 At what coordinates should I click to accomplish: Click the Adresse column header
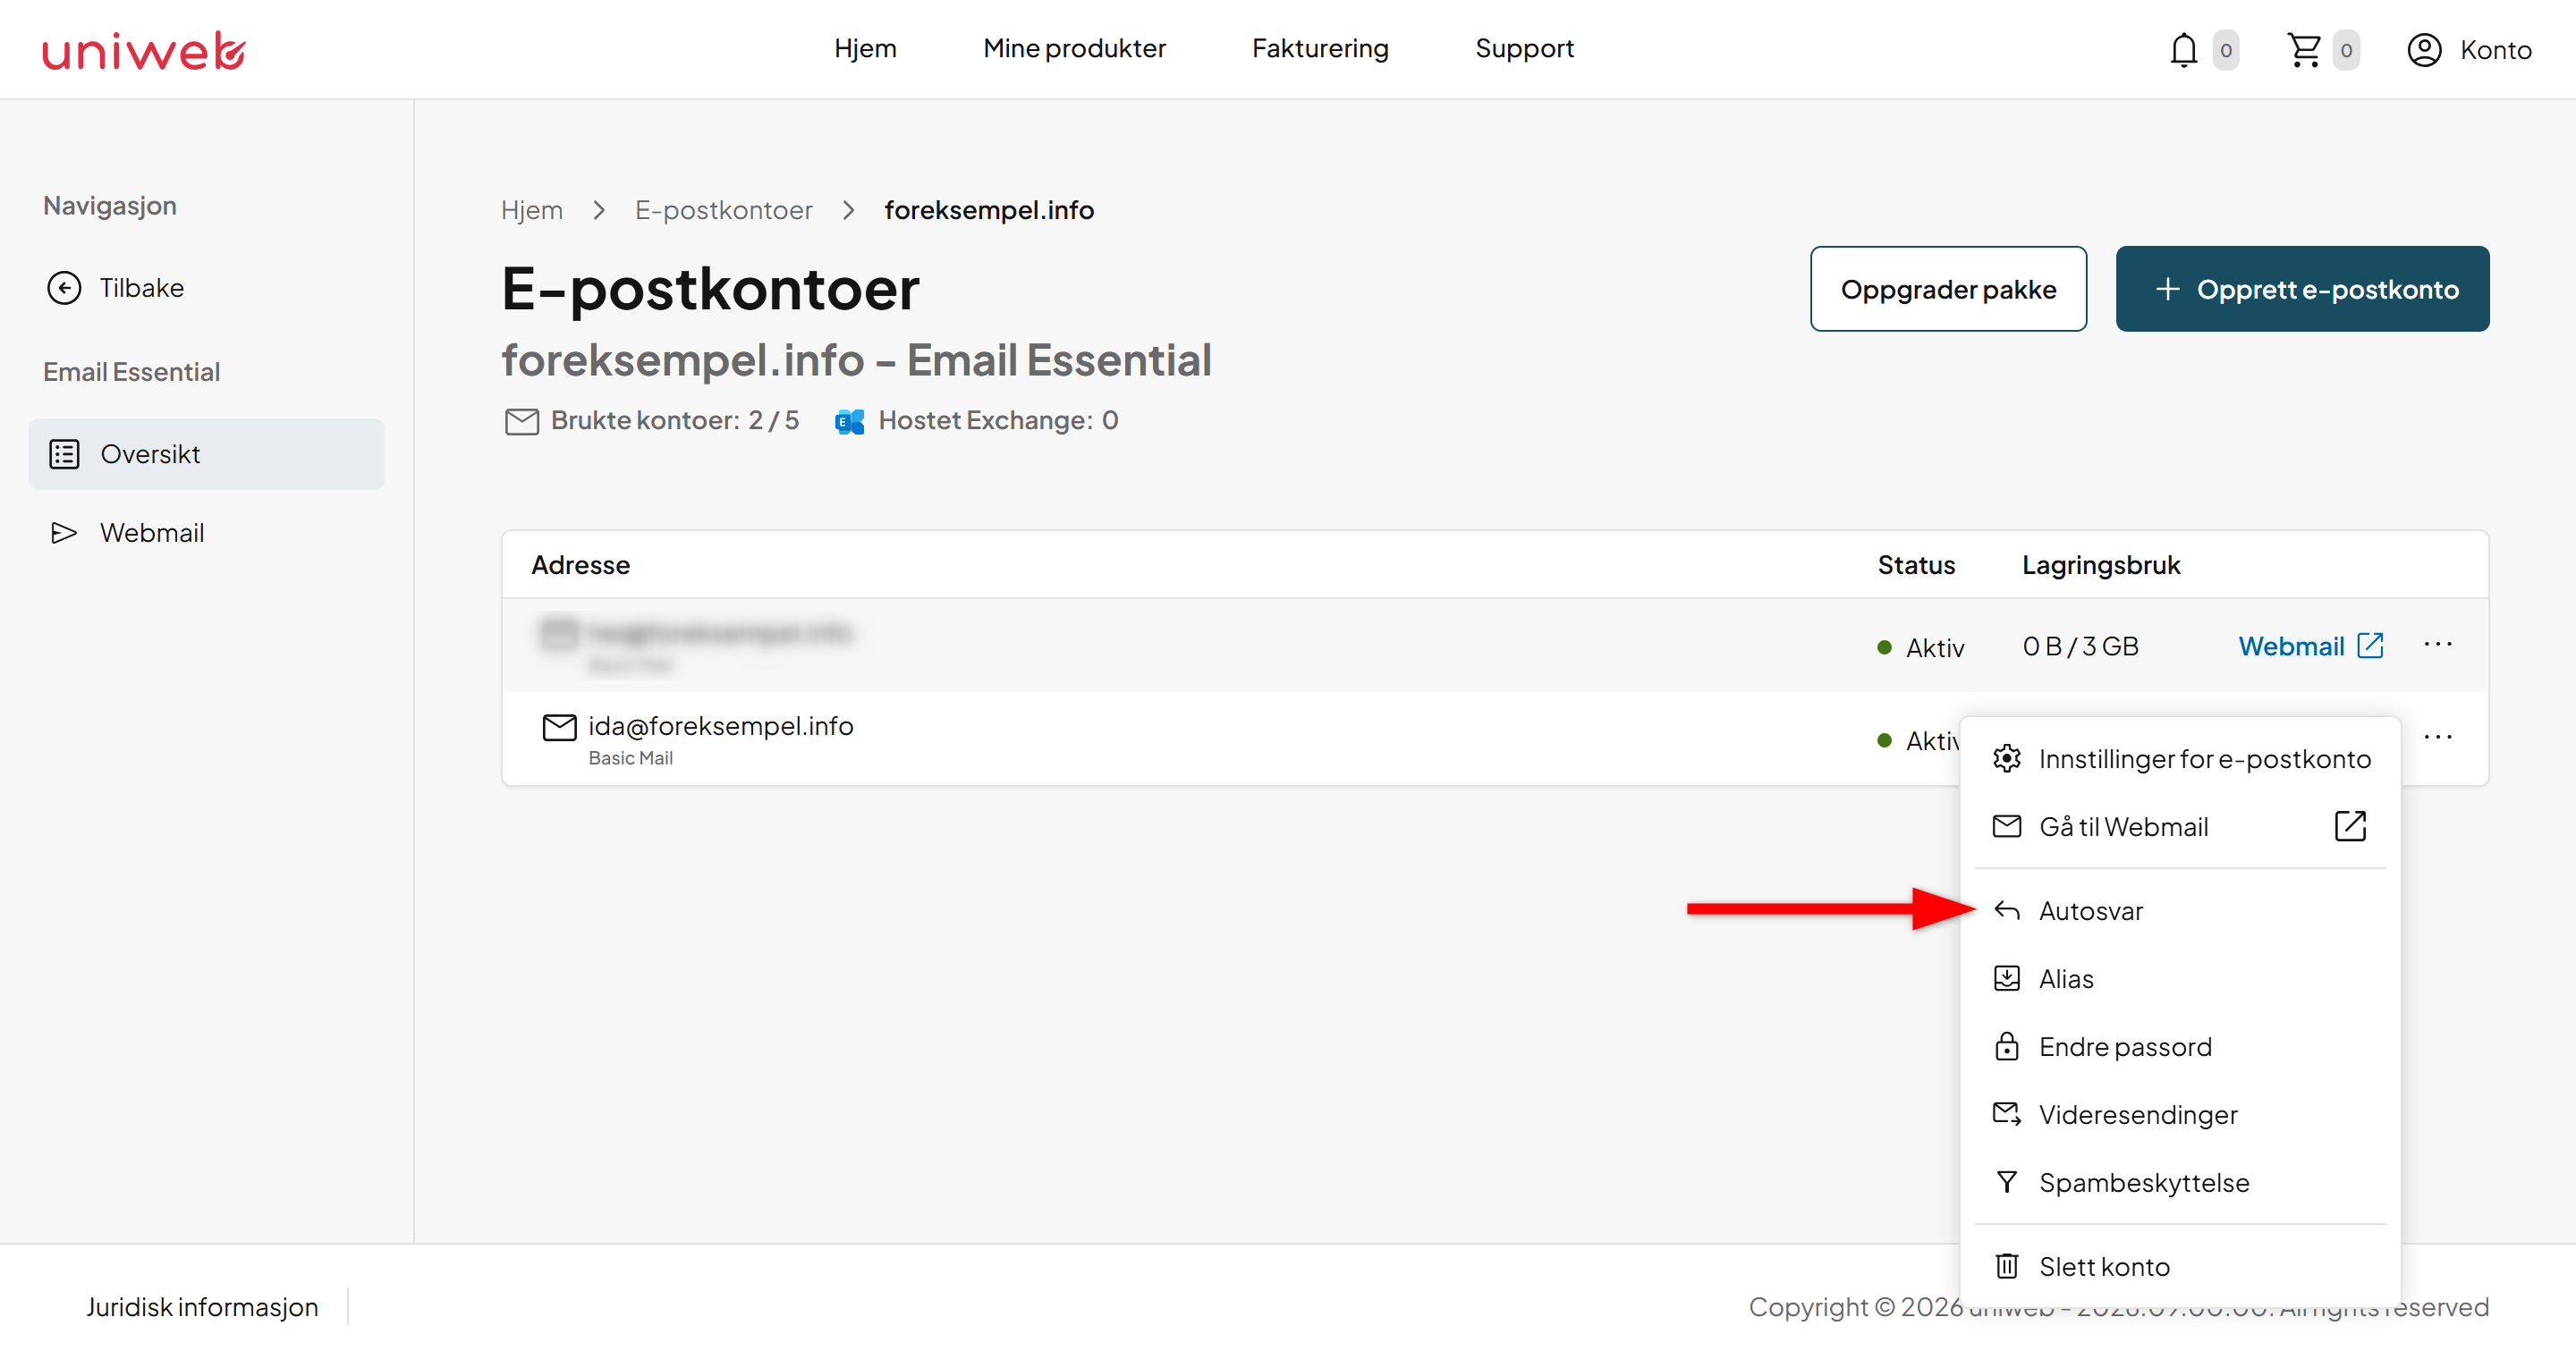(x=580, y=565)
